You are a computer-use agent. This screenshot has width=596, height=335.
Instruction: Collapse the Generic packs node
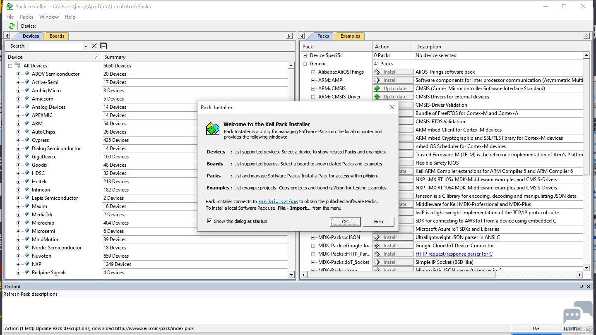pyautogui.click(x=305, y=64)
